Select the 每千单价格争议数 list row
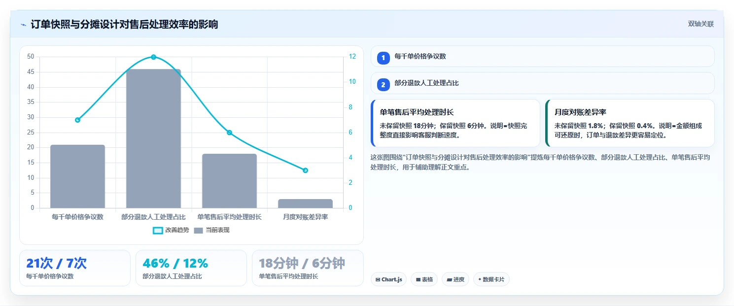 click(542, 56)
